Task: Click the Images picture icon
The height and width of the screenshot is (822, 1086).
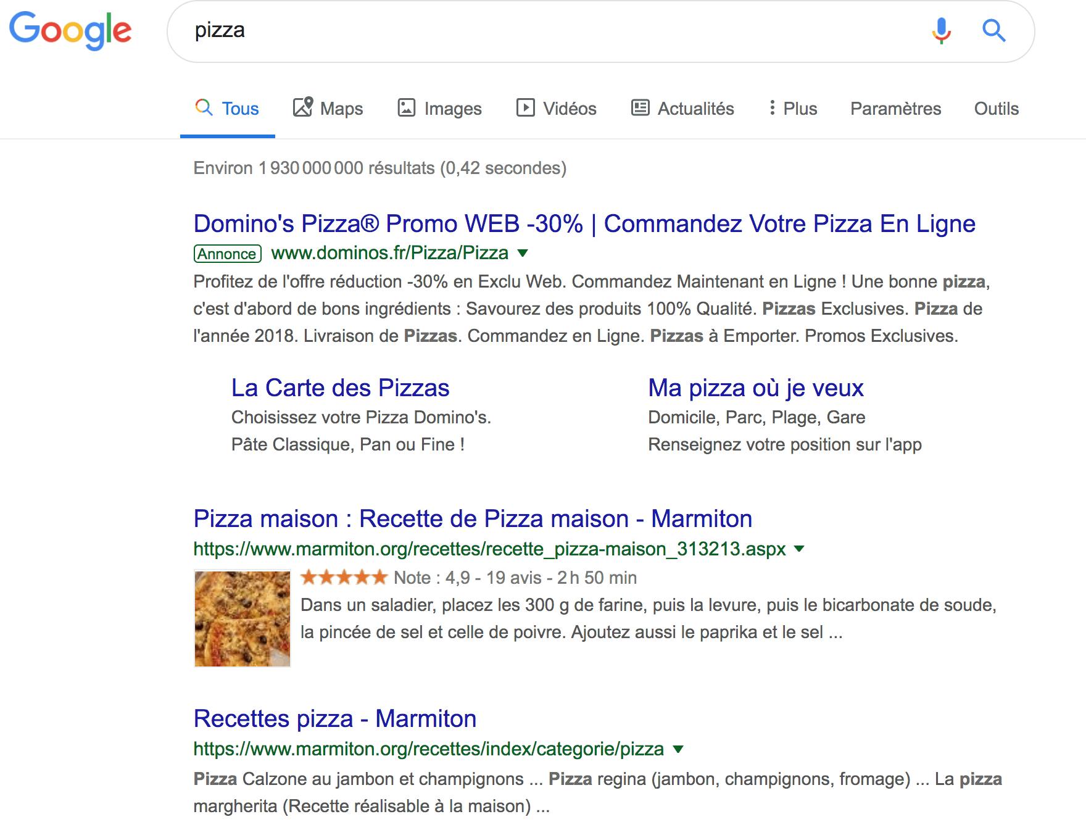Action: [406, 108]
